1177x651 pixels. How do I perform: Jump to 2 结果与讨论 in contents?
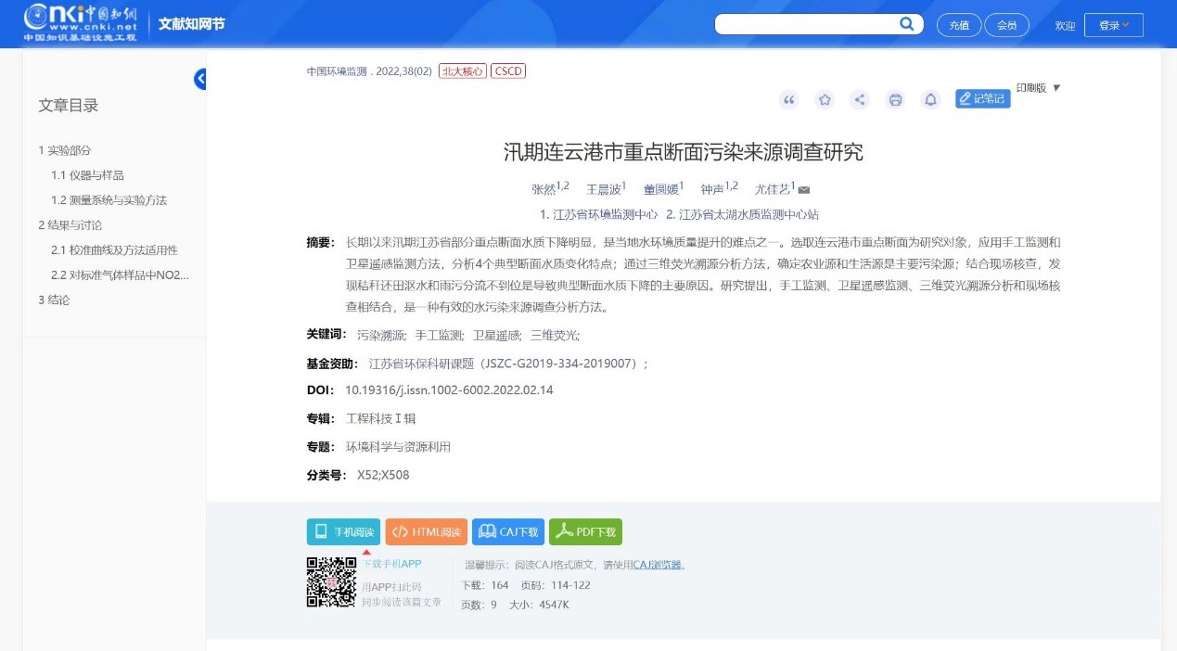[x=70, y=225]
